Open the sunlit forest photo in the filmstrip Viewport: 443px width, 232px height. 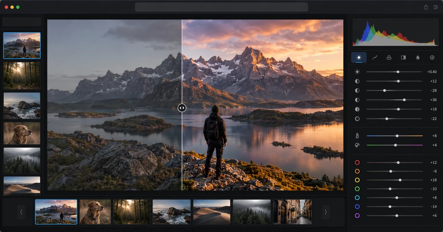point(132,212)
